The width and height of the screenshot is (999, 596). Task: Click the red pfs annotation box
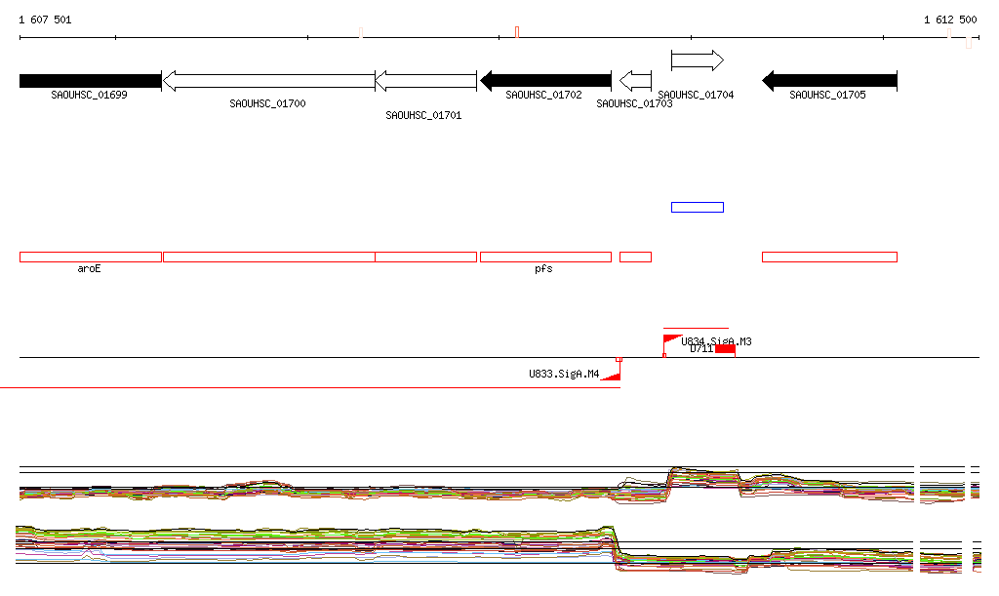click(545, 258)
